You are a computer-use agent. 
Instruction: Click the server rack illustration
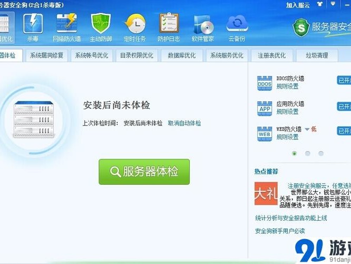[34, 119]
